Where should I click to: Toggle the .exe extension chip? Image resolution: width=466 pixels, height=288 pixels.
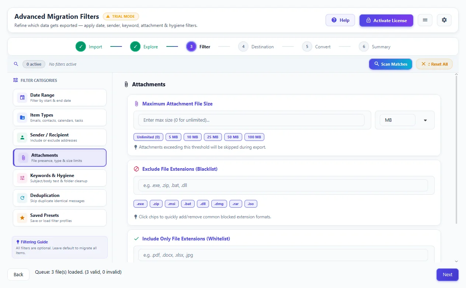(x=140, y=204)
